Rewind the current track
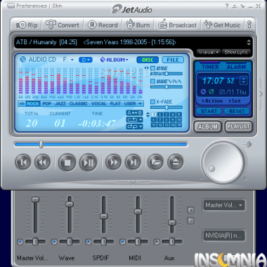 coord(42,162)
